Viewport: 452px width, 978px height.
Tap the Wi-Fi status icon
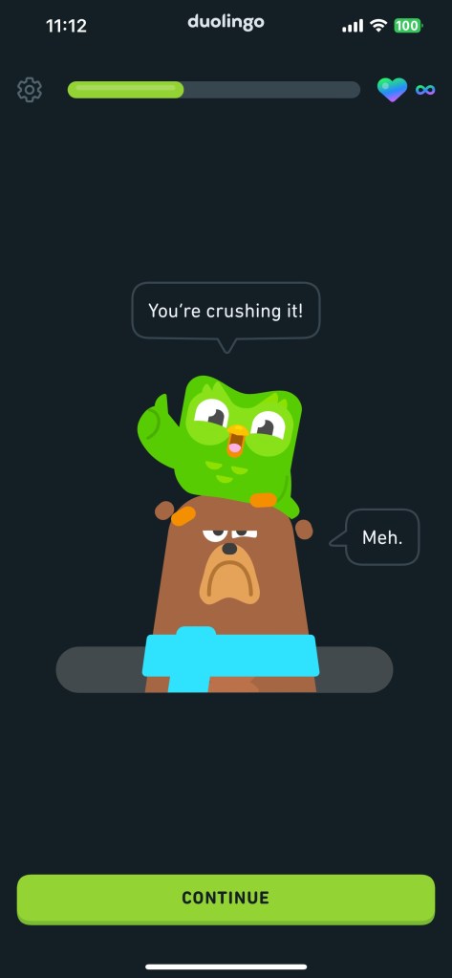[x=378, y=26]
